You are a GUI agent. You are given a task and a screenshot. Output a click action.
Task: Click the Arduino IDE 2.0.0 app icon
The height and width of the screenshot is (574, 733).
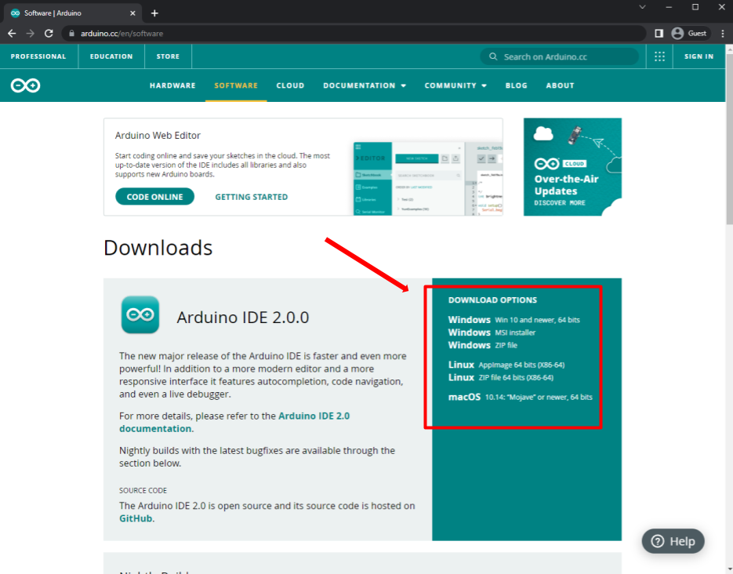coord(140,315)
